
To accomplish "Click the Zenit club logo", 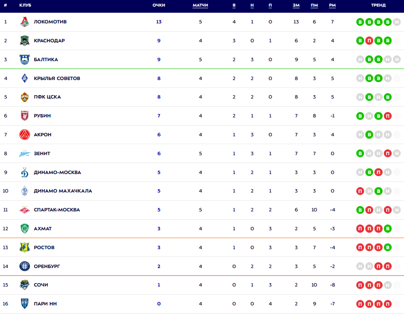I will (25, 154).
